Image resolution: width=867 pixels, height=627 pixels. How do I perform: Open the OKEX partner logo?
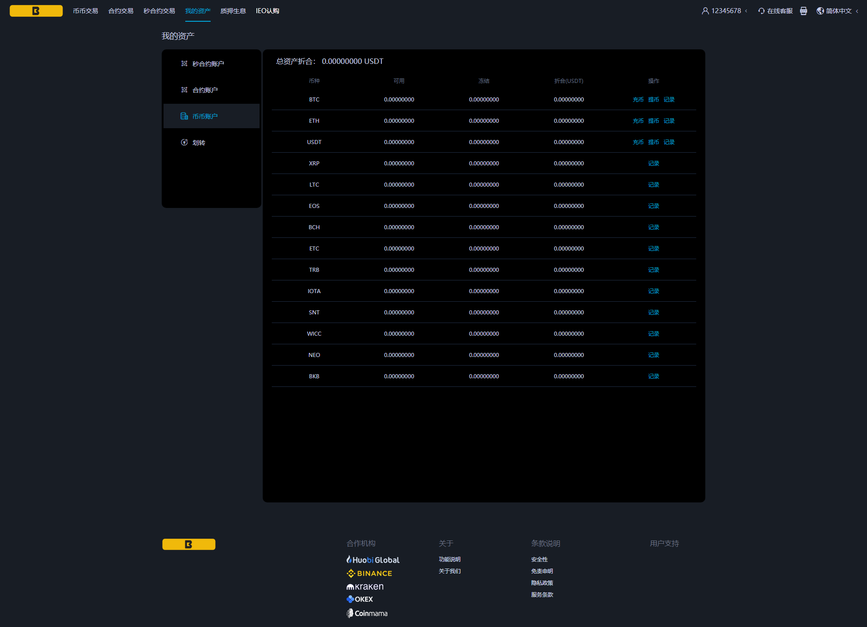[x=360, y=599]
